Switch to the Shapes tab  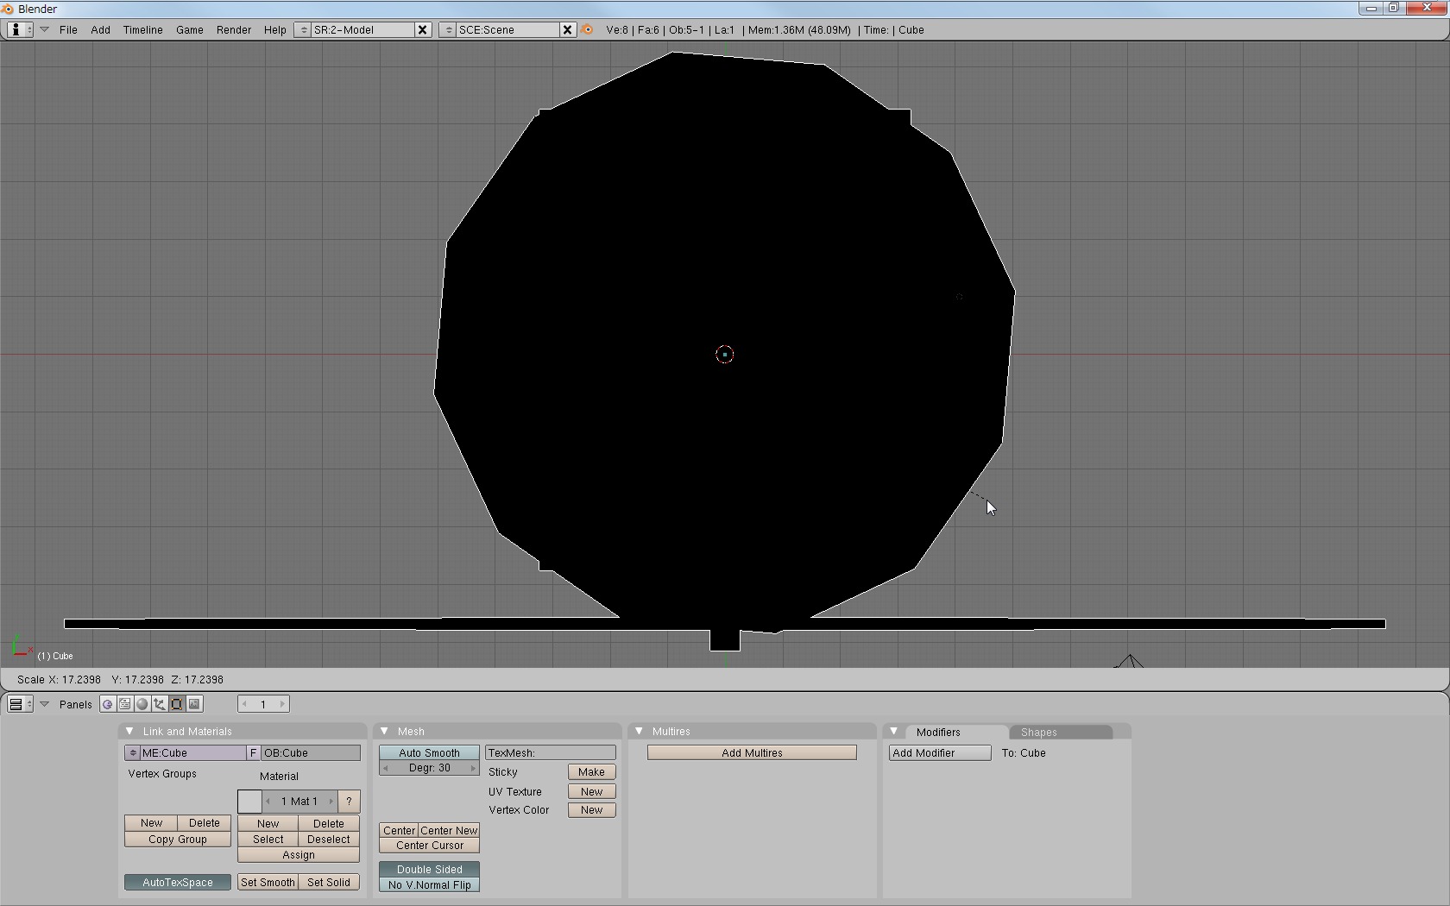click(x=1038, y=732)
